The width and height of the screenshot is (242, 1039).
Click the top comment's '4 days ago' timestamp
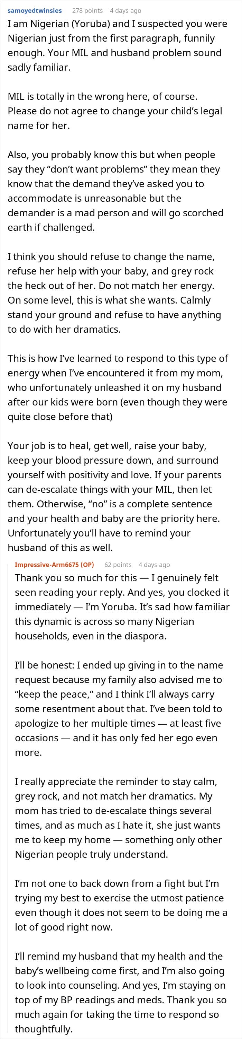pos(125,10)
